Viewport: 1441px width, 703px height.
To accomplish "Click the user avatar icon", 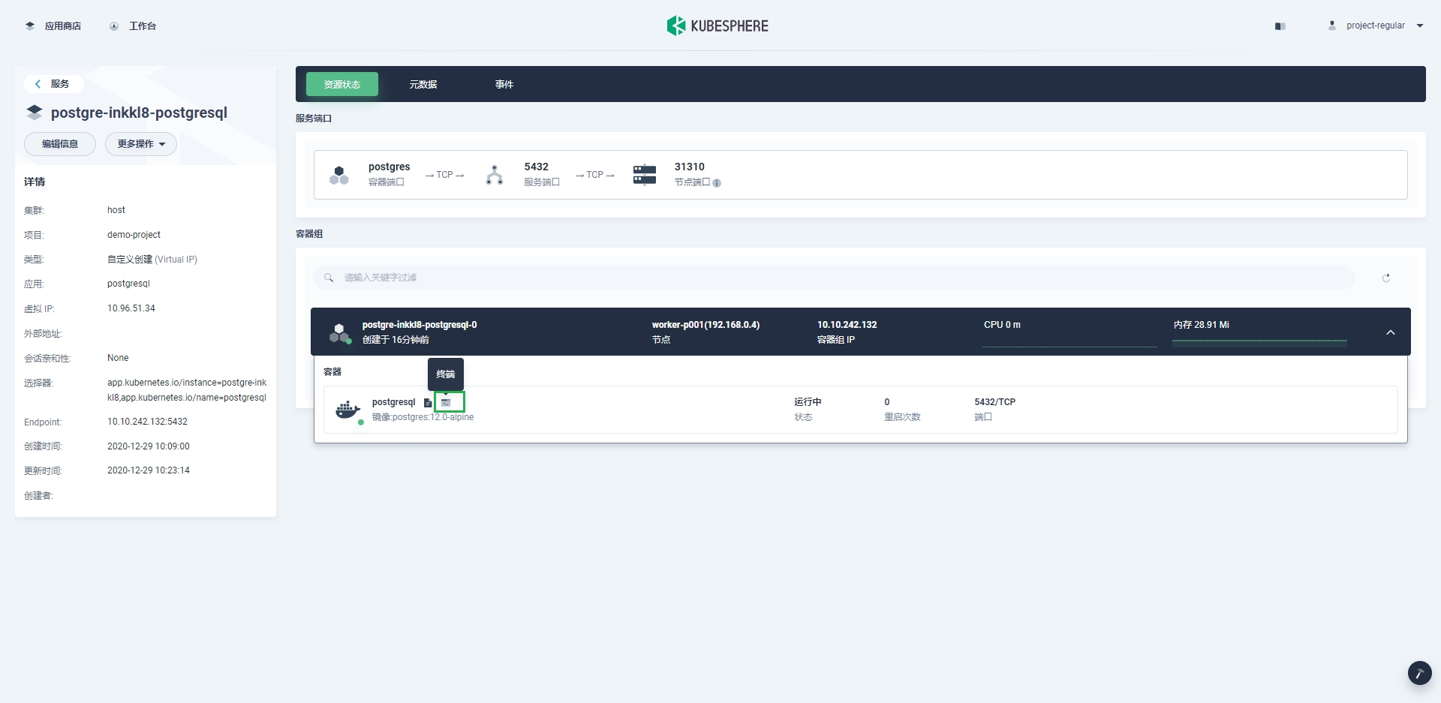I will pos(1332,26).
